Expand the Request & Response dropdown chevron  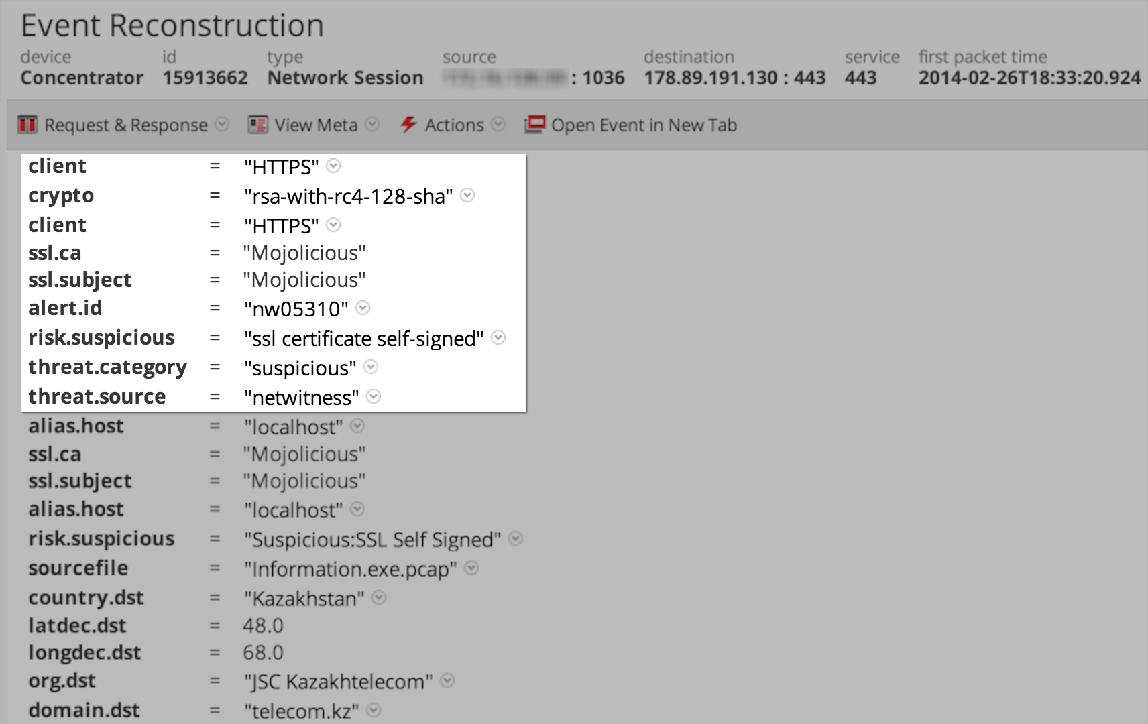(x=221, y=125)
